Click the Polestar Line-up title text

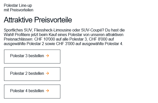18,5
